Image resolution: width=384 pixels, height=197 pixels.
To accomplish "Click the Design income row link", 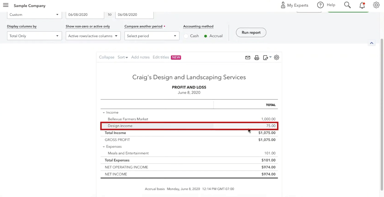I will tap(120, 126).
